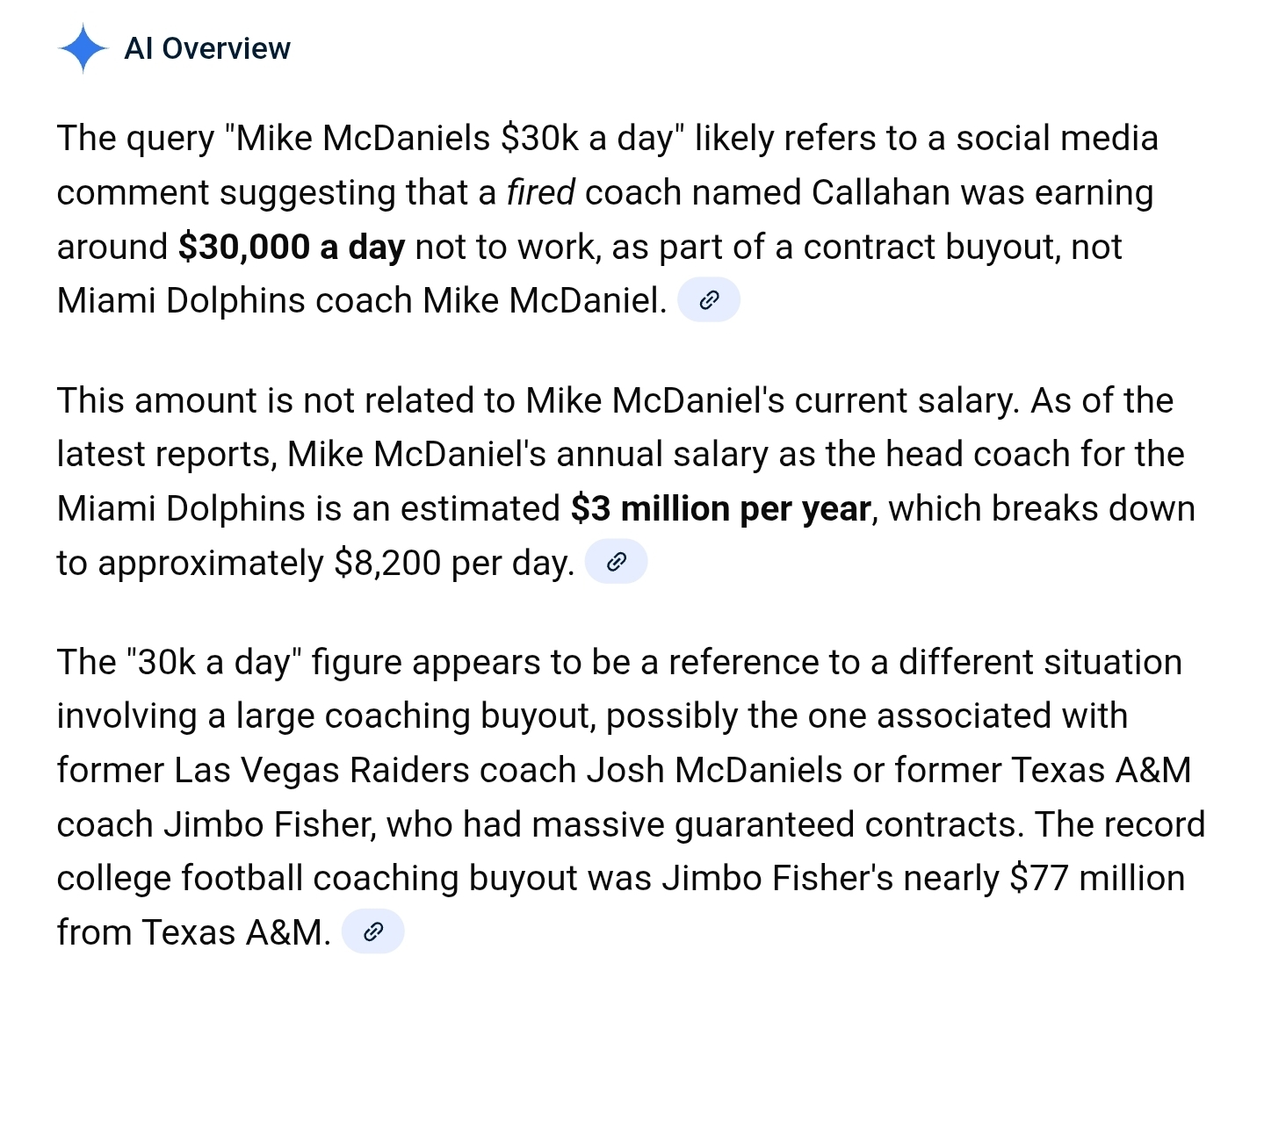Viewport: 1264px width, 1136px height.
Task: Click the bold '$30,000 a day' text
Action: point(292,248)
